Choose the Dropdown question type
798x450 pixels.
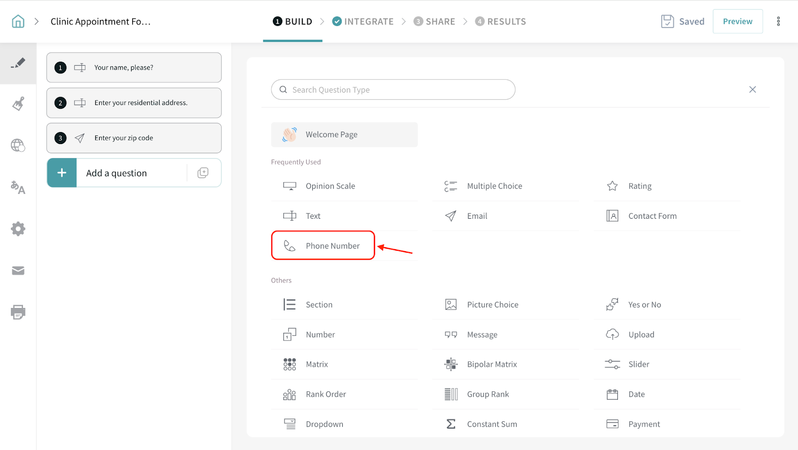(x=324, y=424)
